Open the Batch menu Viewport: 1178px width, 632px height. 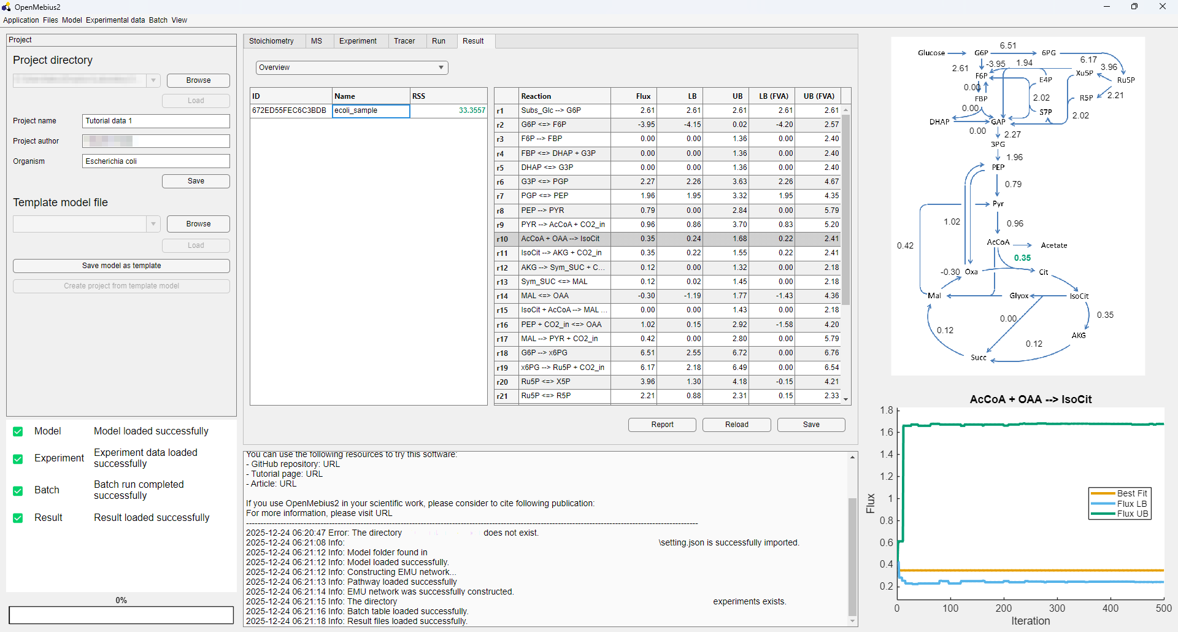click(158, 20)
